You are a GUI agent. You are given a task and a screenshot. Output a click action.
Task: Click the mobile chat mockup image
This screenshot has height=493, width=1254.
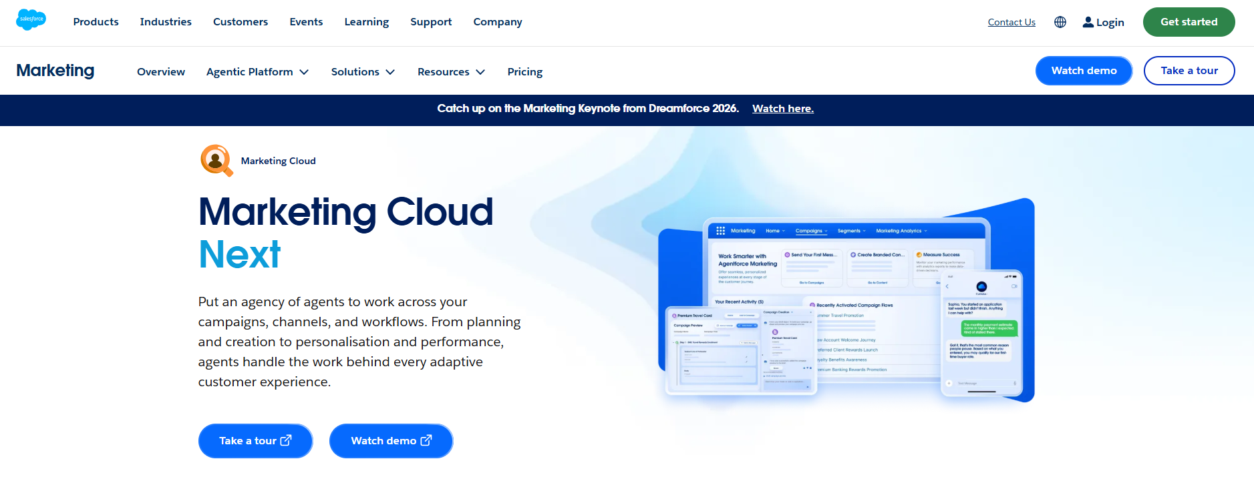coord(981,333)
